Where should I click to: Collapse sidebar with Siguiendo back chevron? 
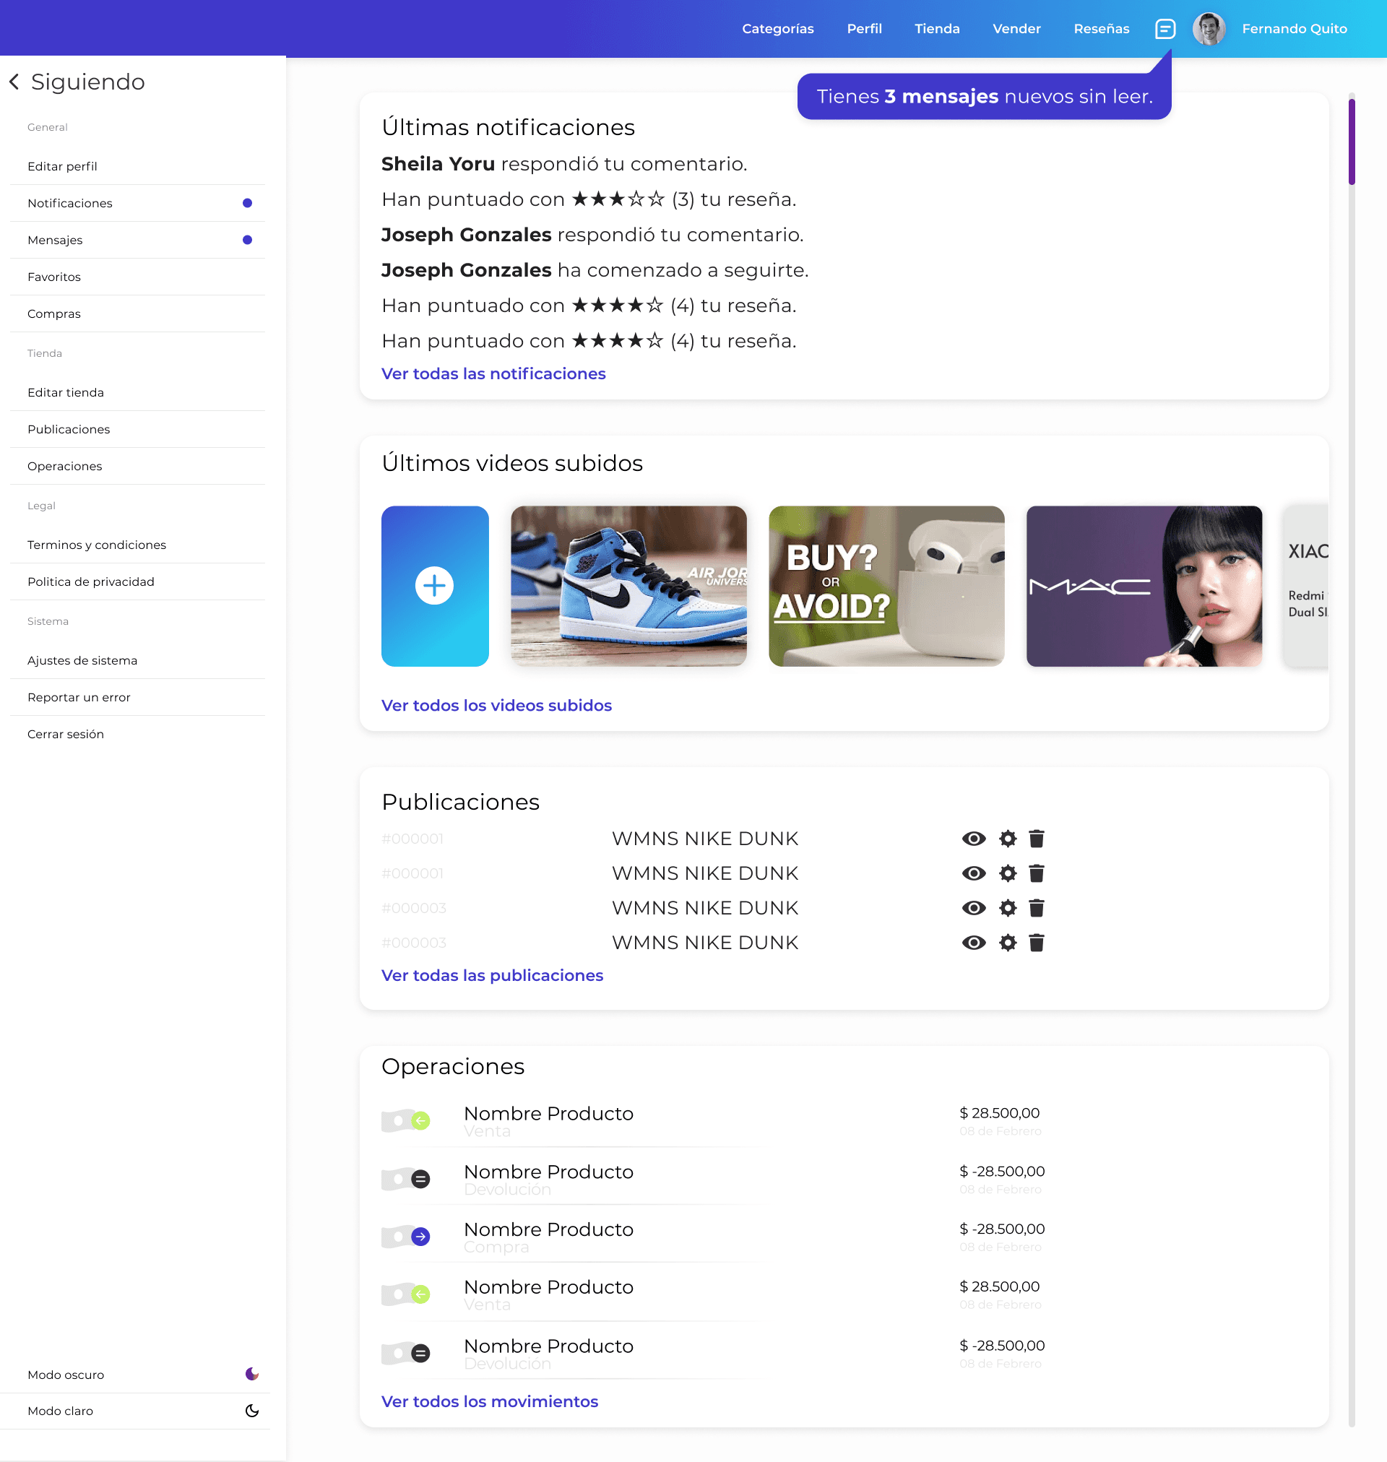pyautogui.click(x=14, y=82)
